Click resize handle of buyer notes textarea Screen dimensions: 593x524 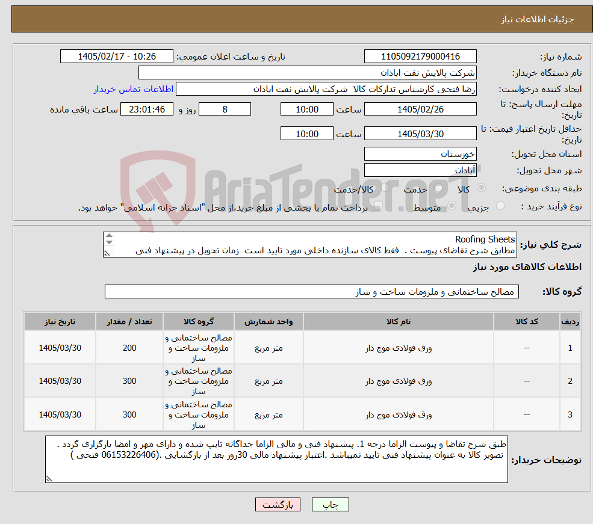pos(49,479)
